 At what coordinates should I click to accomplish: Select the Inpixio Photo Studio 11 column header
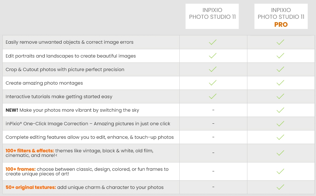click(x=212, y=14)
